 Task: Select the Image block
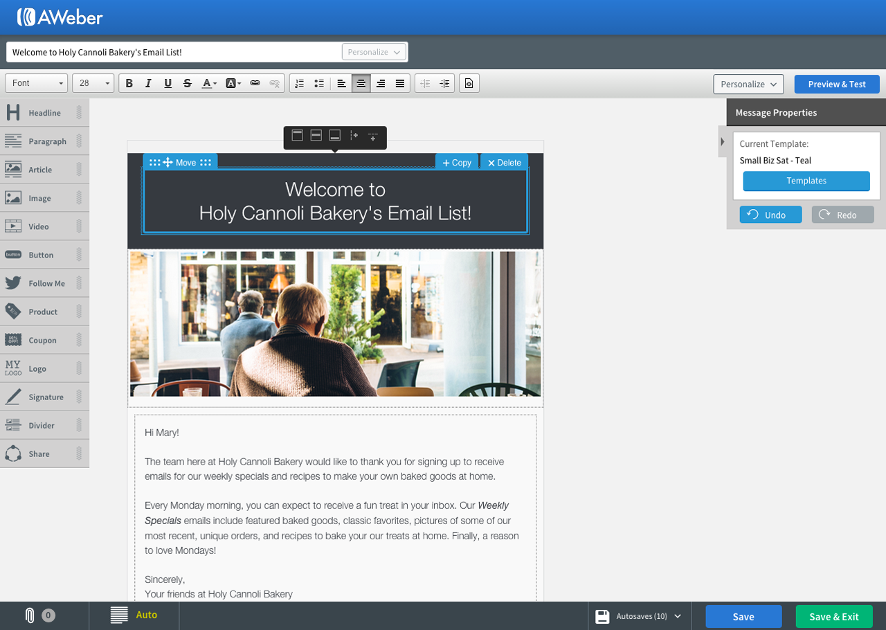pyautogui.click(x=44, y=198)
